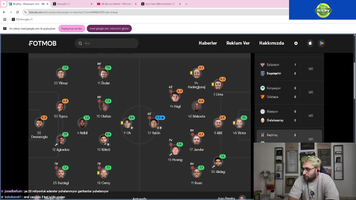This screenshot has width=356, height=200.
Task: Click player name 4 Ndidi
Action: point(82,133)
